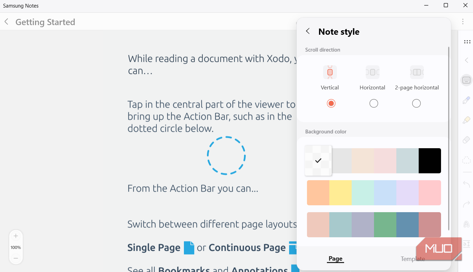Viewport: 473px width, 272px height.
Task: Click the 'Getting Started' note title
Action: click(45, 22)
